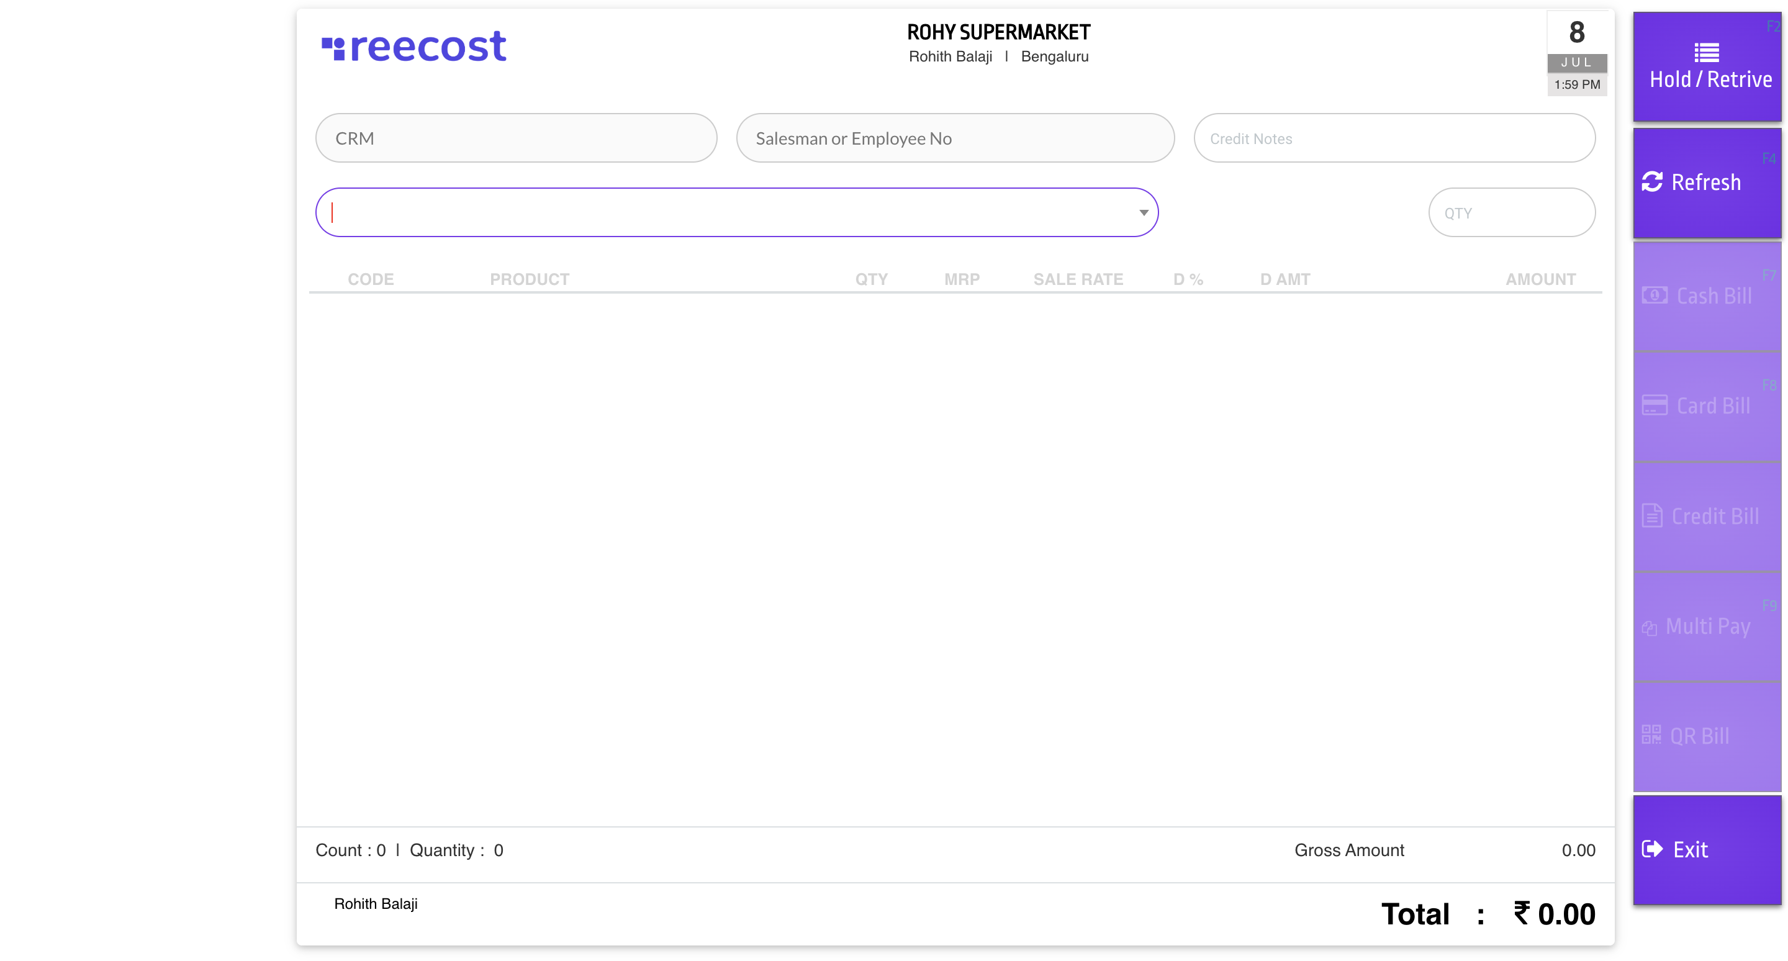Expand the product search dropdown arrow
This screenshot has width=1788, height=961.
[x=1143, y=212]
